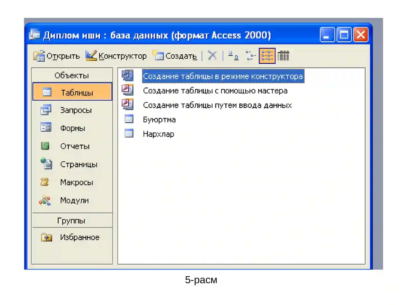Viewport: 407px width, 305px height.
Task: Click the design view shortcut icon
Action: pyautogui.click(x=127, y=75)
